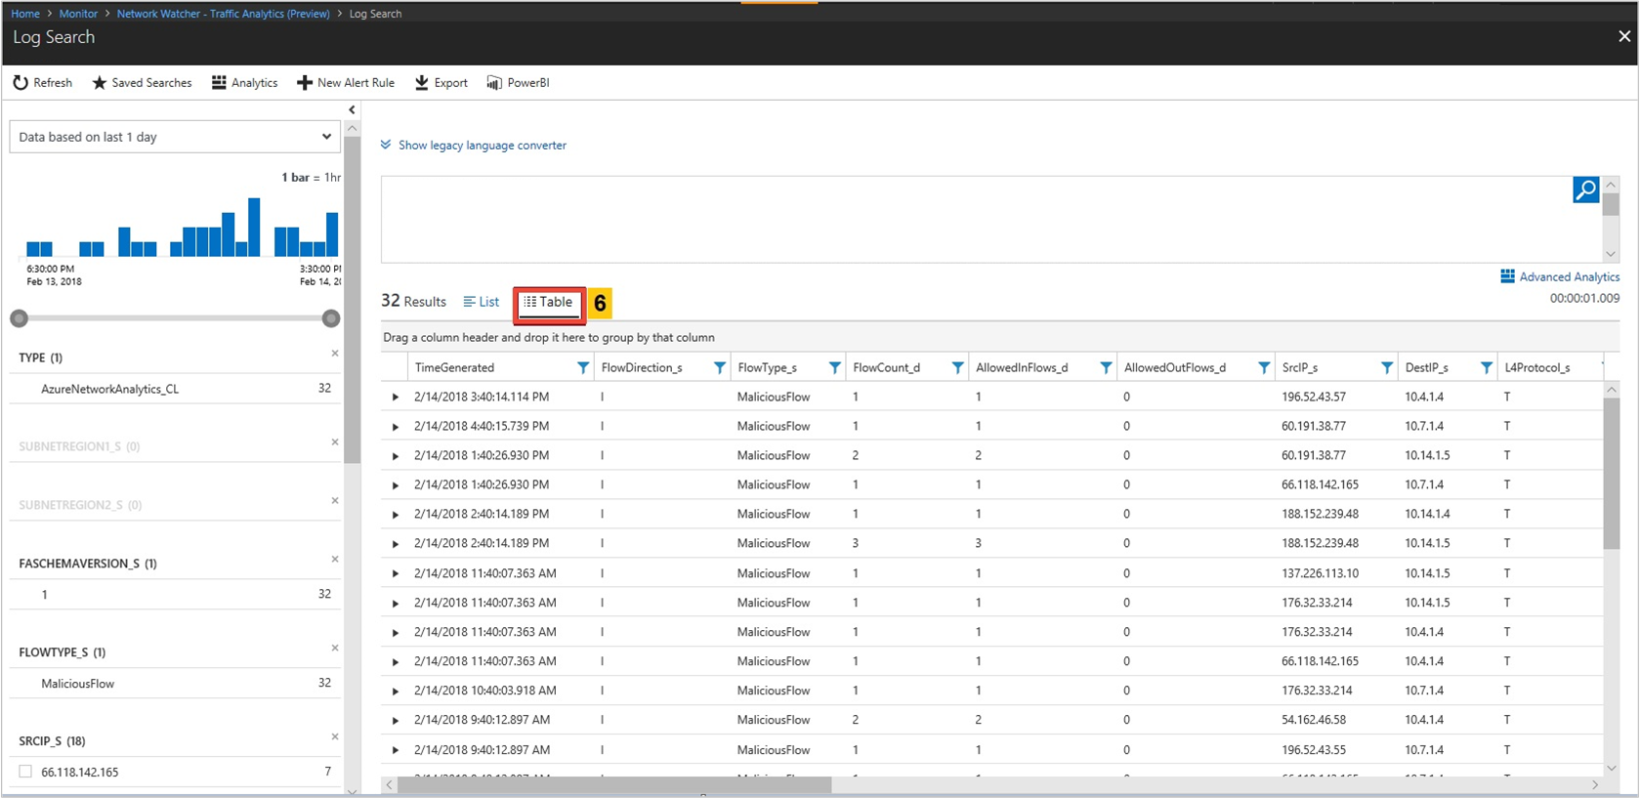Click the Refresh icon in toolbar
This screenshot has height=798, width=1640.
click(x=21, y=83)
